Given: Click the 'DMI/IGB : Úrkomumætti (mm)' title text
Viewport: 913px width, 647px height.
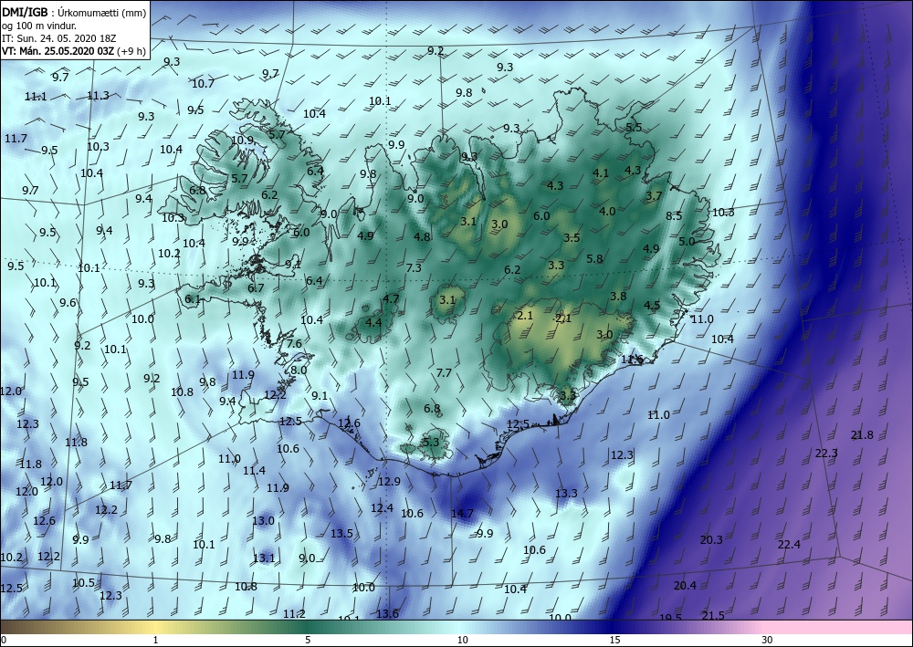Looking at the screenshot, I should (74, 13).
